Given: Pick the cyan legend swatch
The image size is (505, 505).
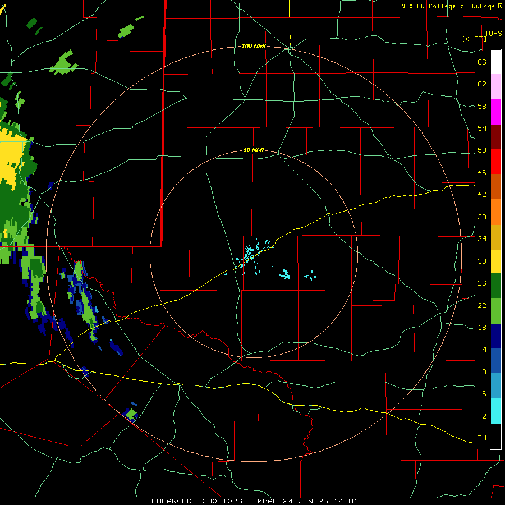Looking at the screenshot, I should pyautogui.click(x=495, y=411).
